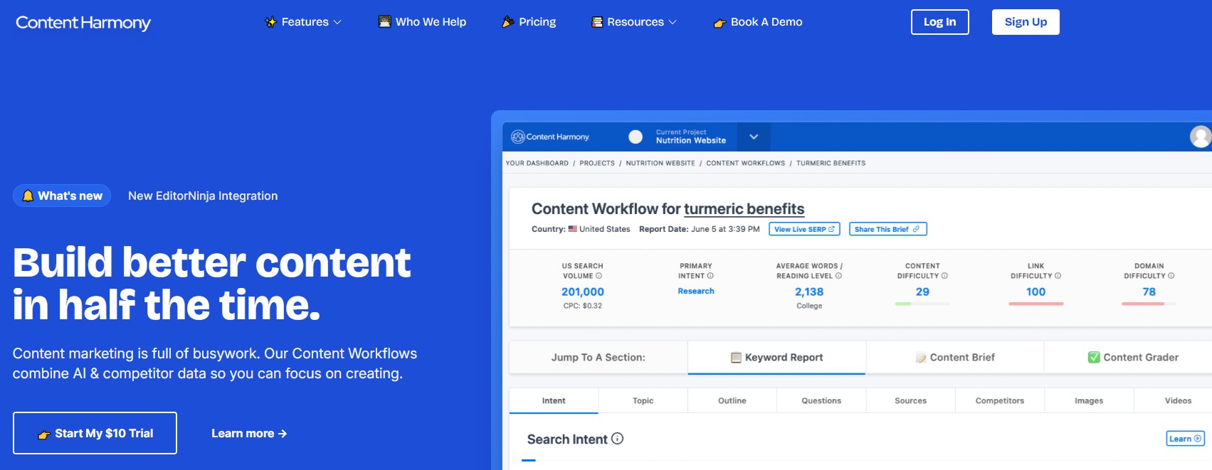
Task: Follow the Learn more link
Action: [x=249, y=433]
